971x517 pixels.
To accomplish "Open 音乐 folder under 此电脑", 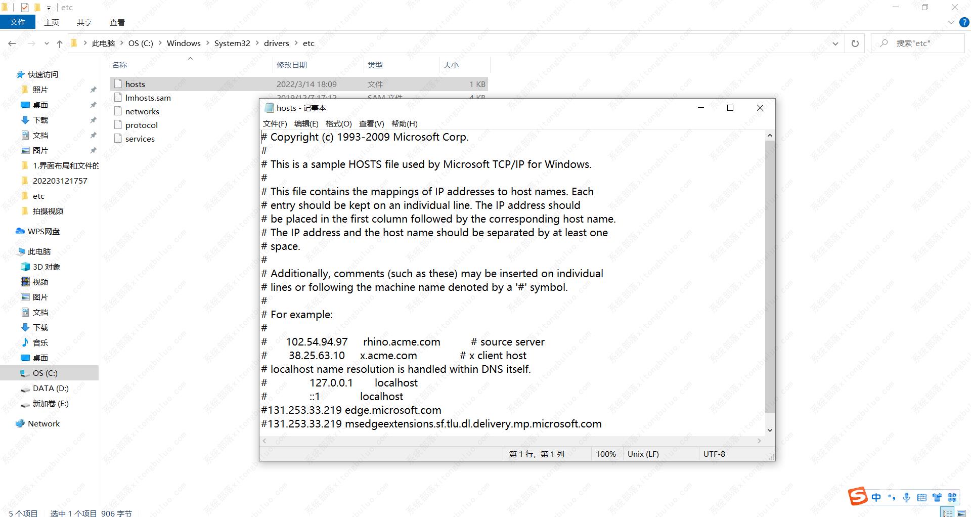I will click(40, 342).
